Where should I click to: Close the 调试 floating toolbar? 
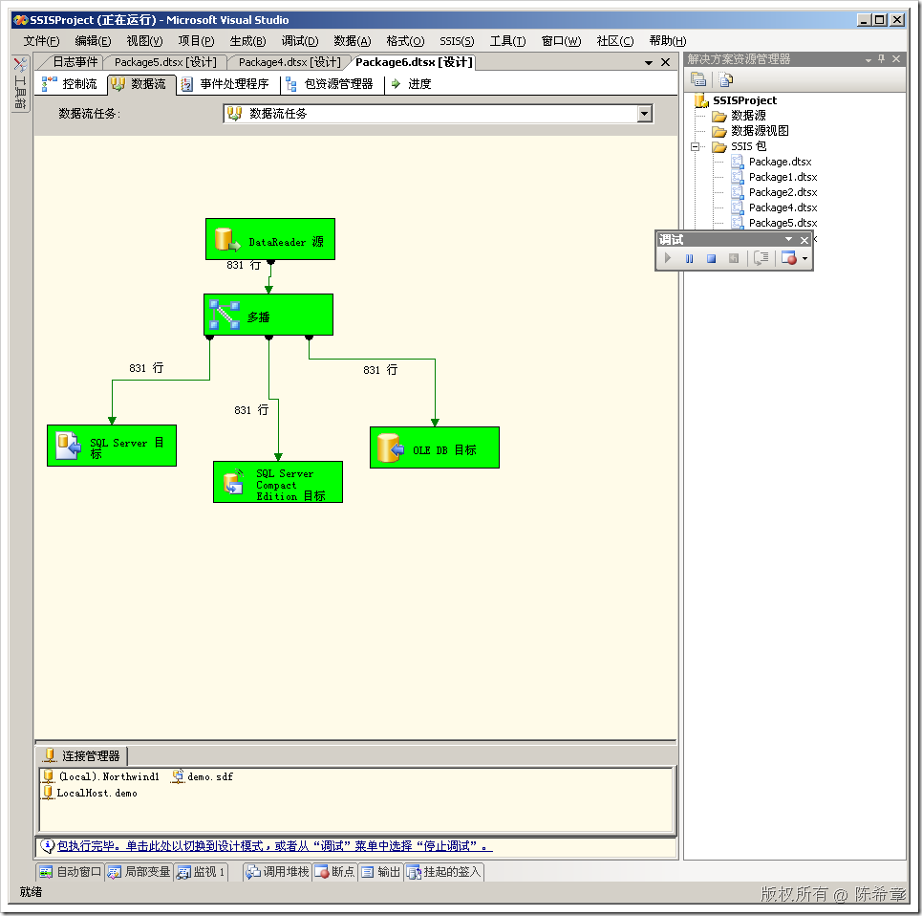point(804,240)
